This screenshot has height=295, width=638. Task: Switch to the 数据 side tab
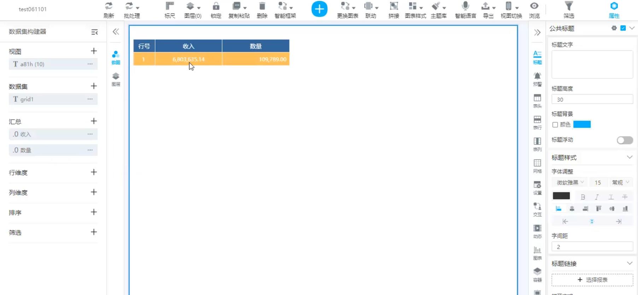pos(116,58)
